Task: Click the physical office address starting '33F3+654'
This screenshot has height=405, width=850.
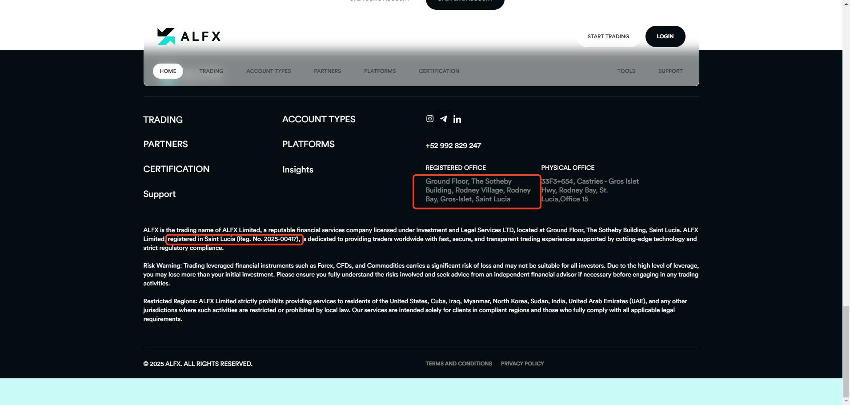Action: tap(590, 190)
